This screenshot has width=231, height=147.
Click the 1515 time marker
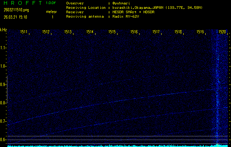112,32
